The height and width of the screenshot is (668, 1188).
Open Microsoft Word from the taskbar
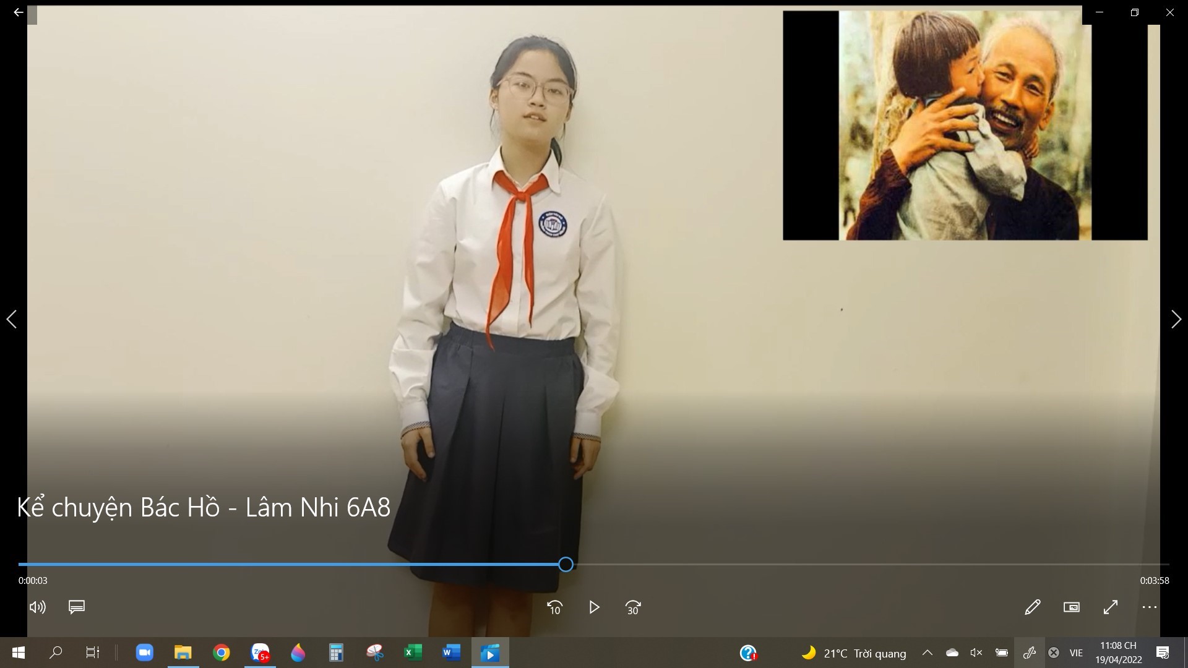pos(452,653)
